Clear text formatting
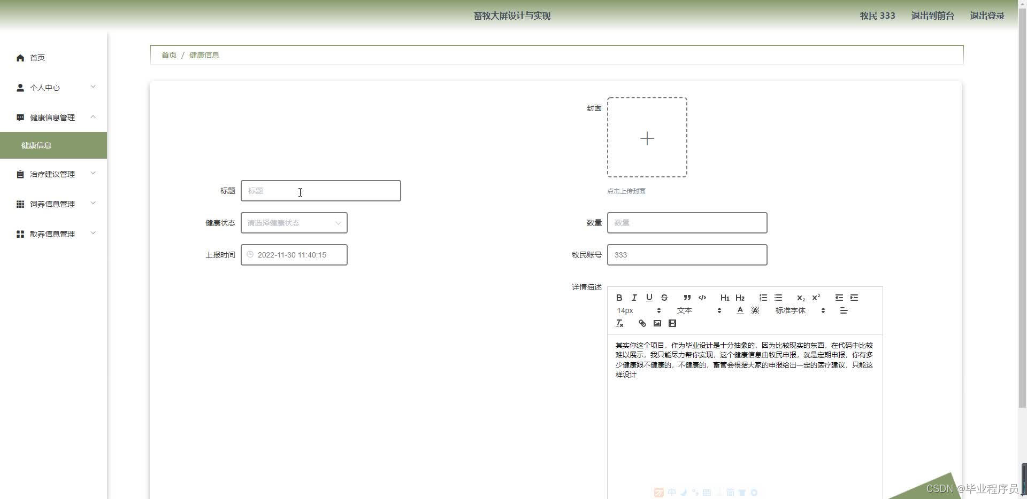The height and width of the screenshot is (499, 1027). pyautogui.click(x=619, y=323)
